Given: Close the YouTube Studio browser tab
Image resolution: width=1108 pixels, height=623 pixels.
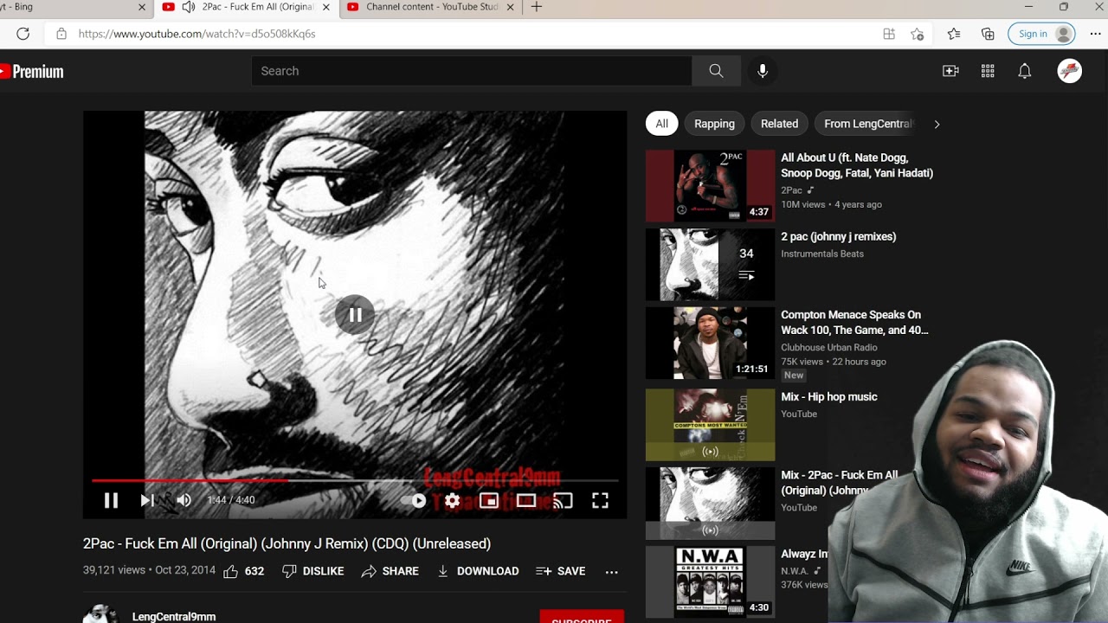Looking at the screenshot, I should tap(510, 7).
